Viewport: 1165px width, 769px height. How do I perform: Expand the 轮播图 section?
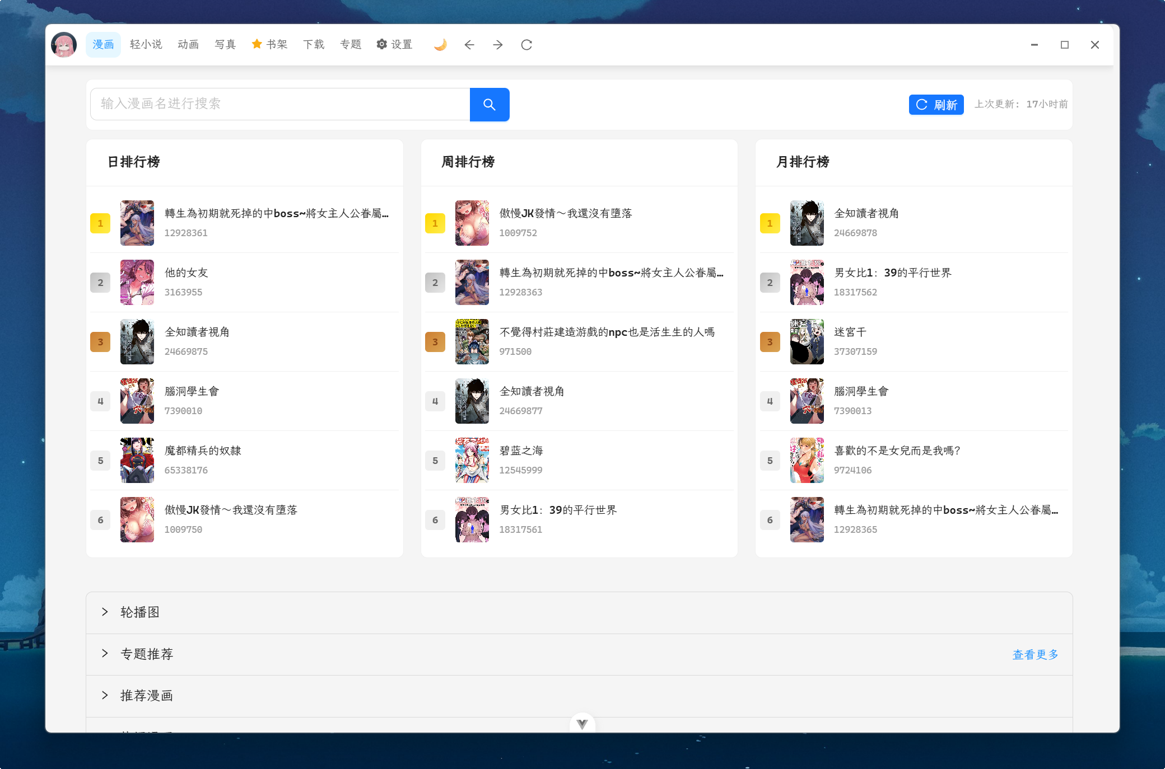coord(140,612)
